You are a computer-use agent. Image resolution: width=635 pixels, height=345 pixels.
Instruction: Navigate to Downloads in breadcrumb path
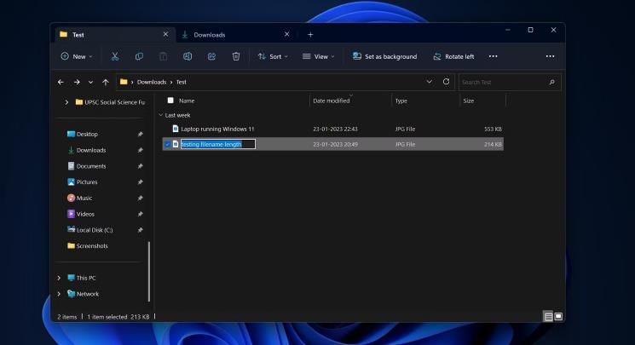click(152, 82)
